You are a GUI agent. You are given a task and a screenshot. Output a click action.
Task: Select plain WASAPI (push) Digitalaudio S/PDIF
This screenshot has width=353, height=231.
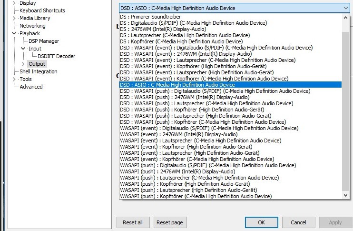click(x=230, y=165)
